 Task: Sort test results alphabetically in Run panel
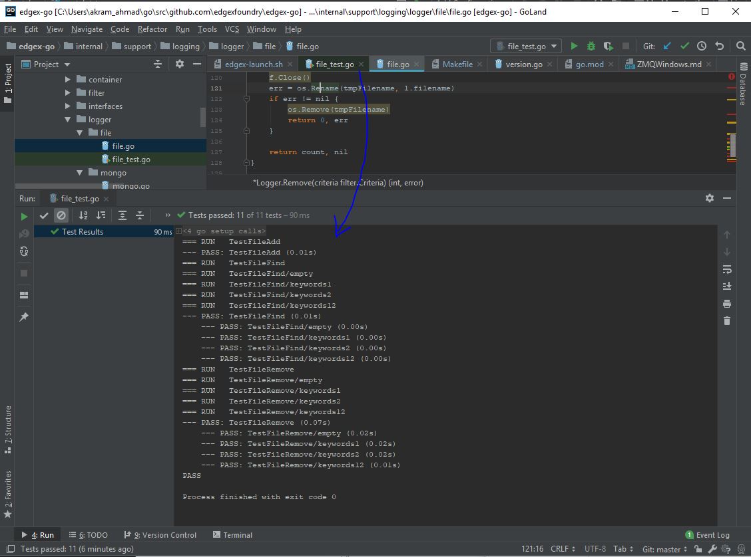pyautogui.click(x=83, y=215)
